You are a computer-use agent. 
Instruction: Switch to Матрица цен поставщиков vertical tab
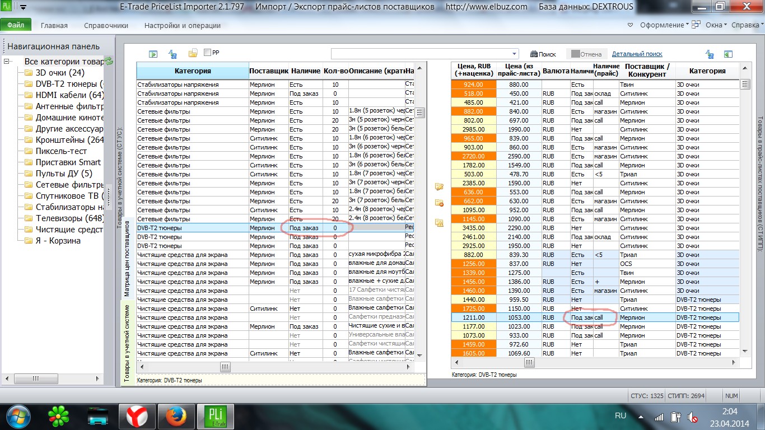pyautogui.click(x=127, y=258)
